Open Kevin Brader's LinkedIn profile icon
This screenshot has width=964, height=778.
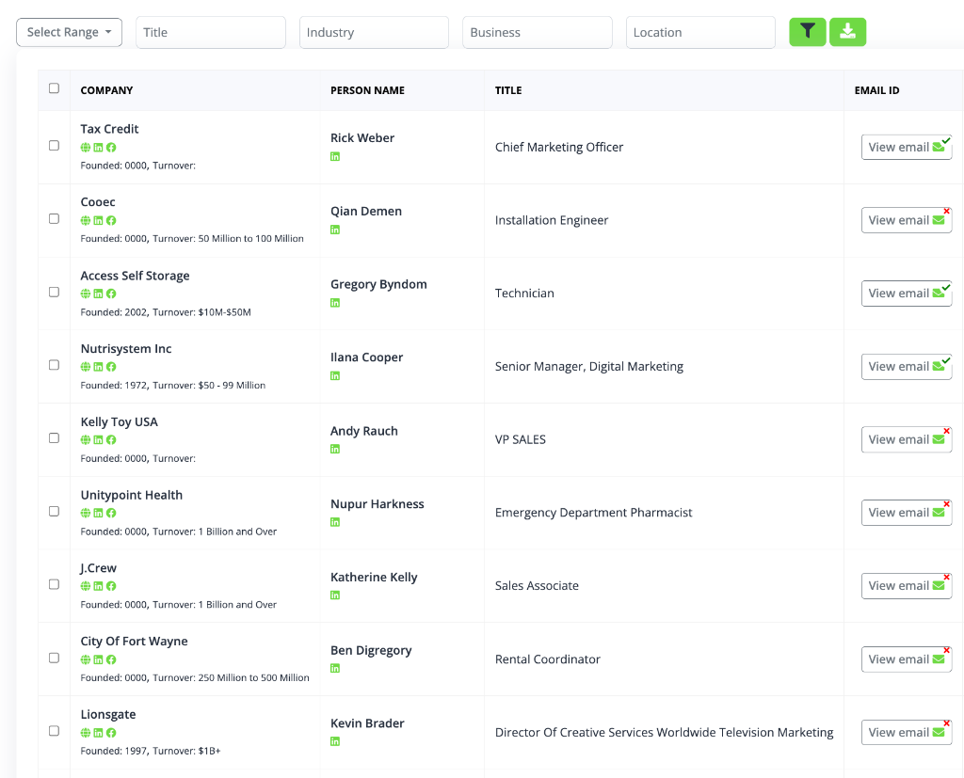[x=335, y=741]
